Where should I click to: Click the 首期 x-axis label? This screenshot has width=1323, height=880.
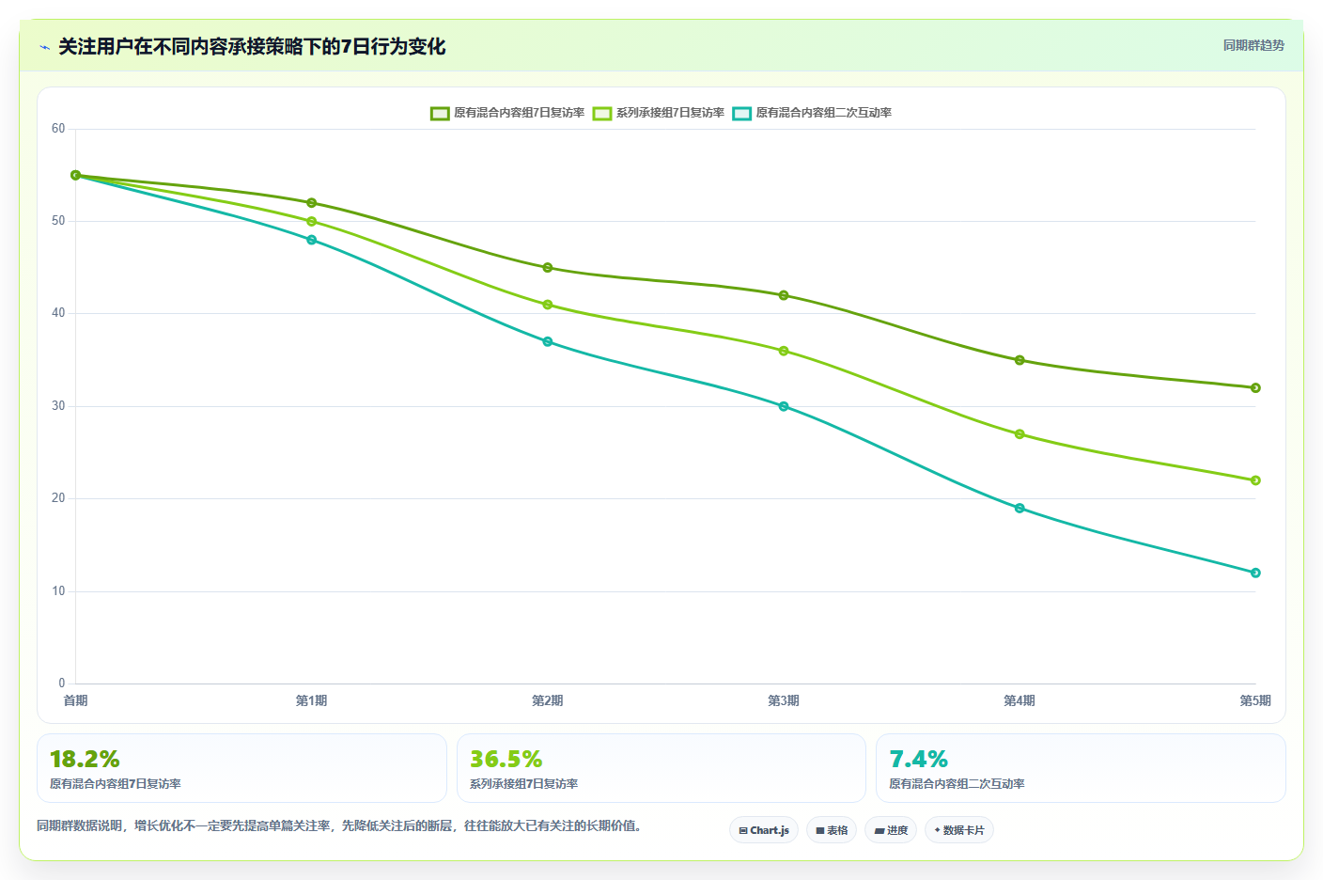click(x=76, y=700)
